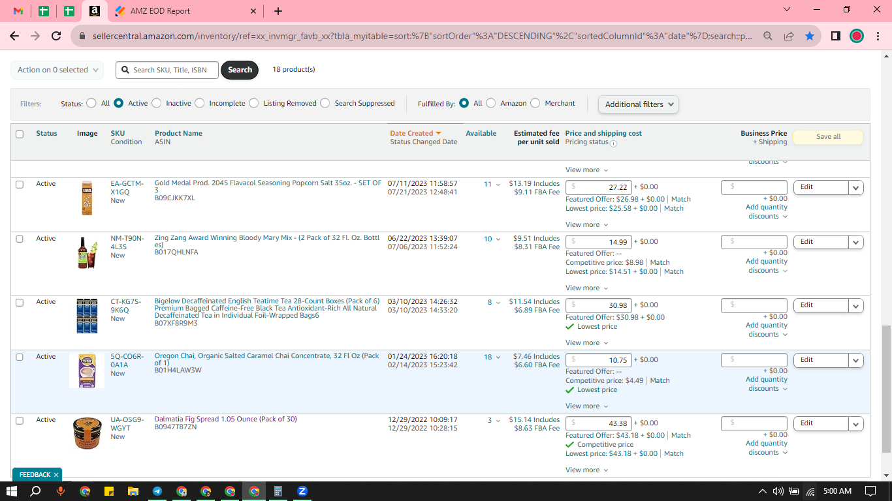Match the $14.51 lowest price for Zing Zang
892x501 pixels.
tap(674, 271)
